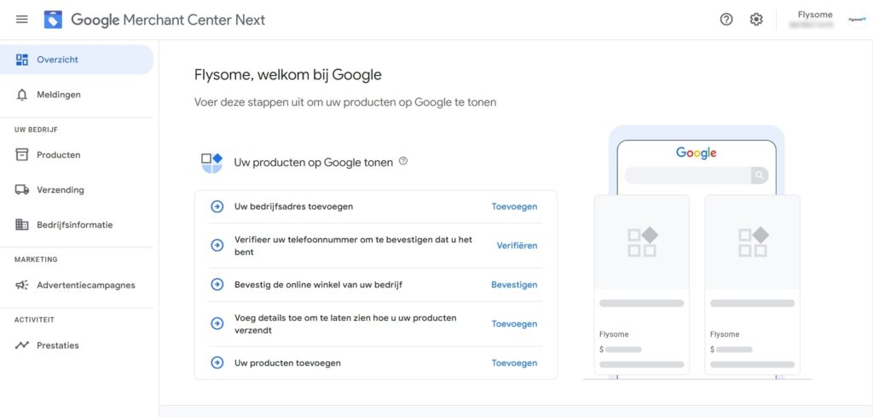
Task: Click the Overzicht dashboard icon
Action: click(21, 60)
